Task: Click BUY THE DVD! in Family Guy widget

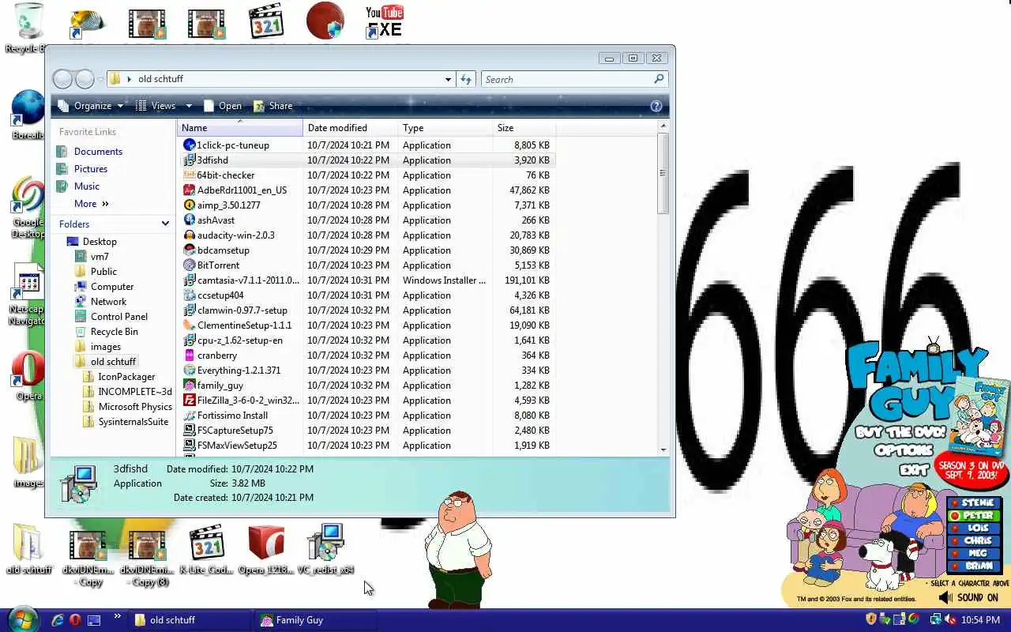Action: [900, 433]
